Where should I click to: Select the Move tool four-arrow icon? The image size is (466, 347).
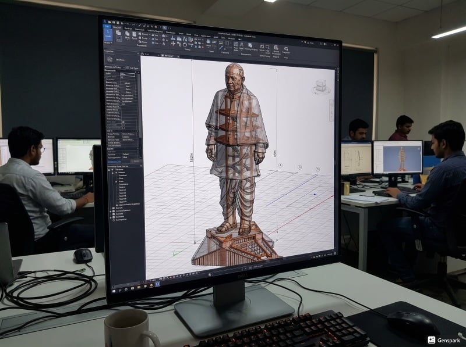(173, 43)
